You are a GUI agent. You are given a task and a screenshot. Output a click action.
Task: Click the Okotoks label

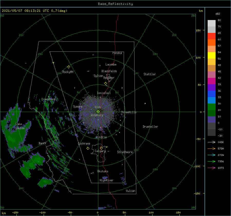103,171
